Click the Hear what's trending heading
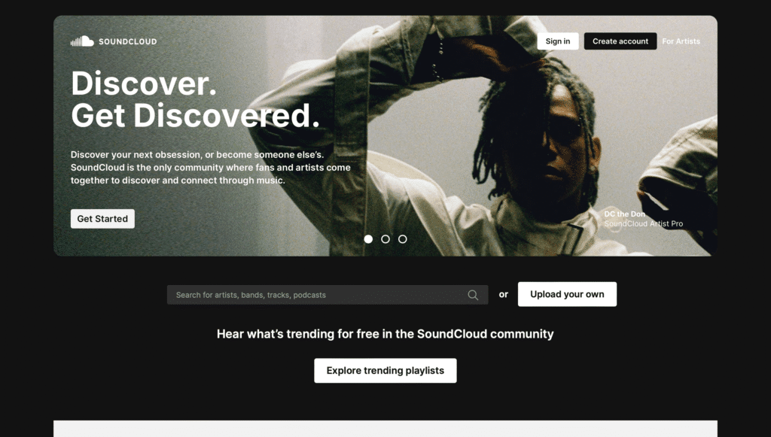Screen dimensions: 771x437 [x=385, y=334]
